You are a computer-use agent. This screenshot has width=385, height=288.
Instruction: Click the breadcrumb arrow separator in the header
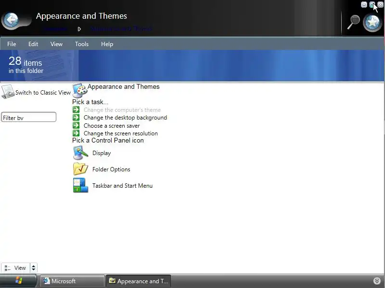pos(79,29)
